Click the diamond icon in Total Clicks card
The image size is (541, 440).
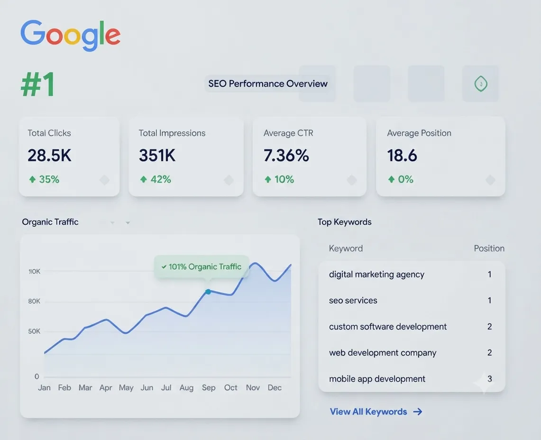pos(104,180)
